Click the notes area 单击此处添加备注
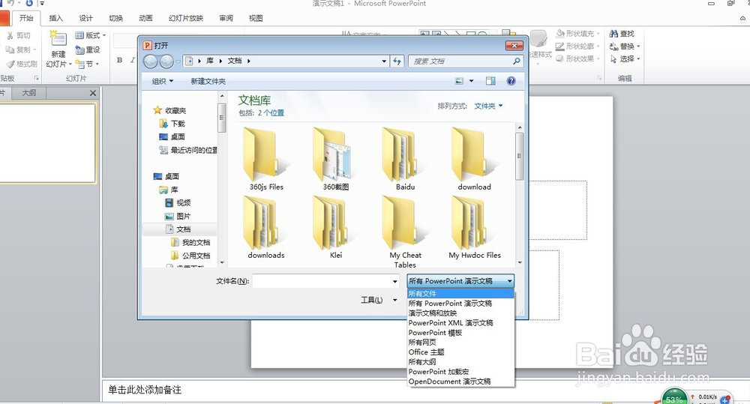The height and width of the screenshot is (404, 750). click(x=145, y=390)
